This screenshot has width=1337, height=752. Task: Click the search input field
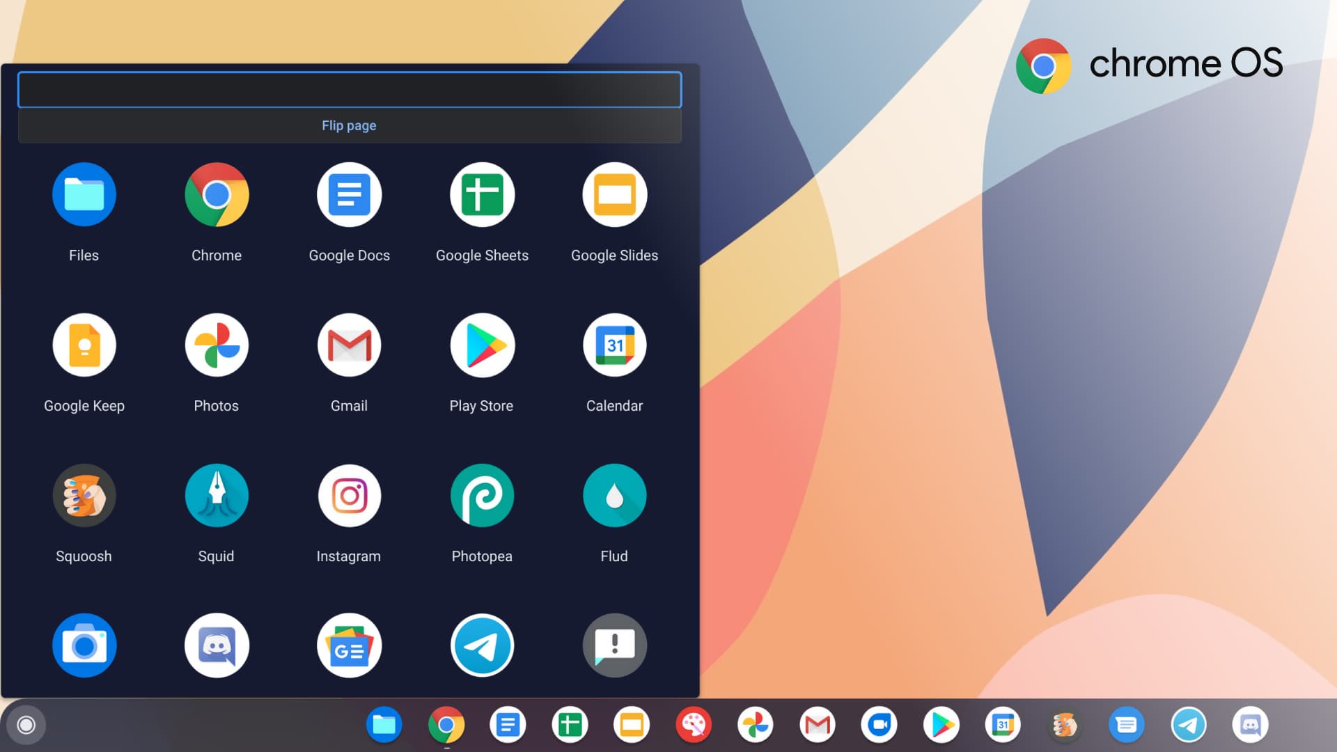click(x=348, y=88)
